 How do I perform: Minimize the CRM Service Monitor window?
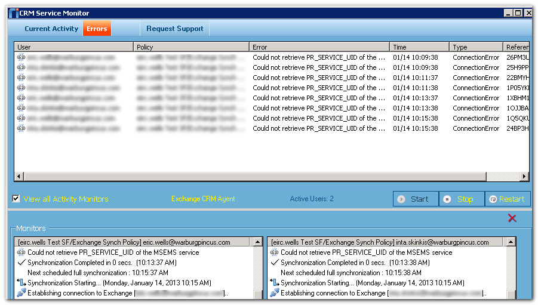pos(508,13)
